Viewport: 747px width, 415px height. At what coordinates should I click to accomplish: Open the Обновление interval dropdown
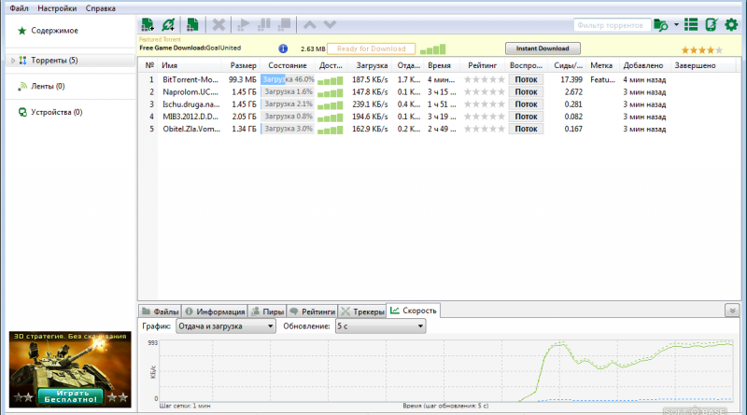(x=380, y=326)
